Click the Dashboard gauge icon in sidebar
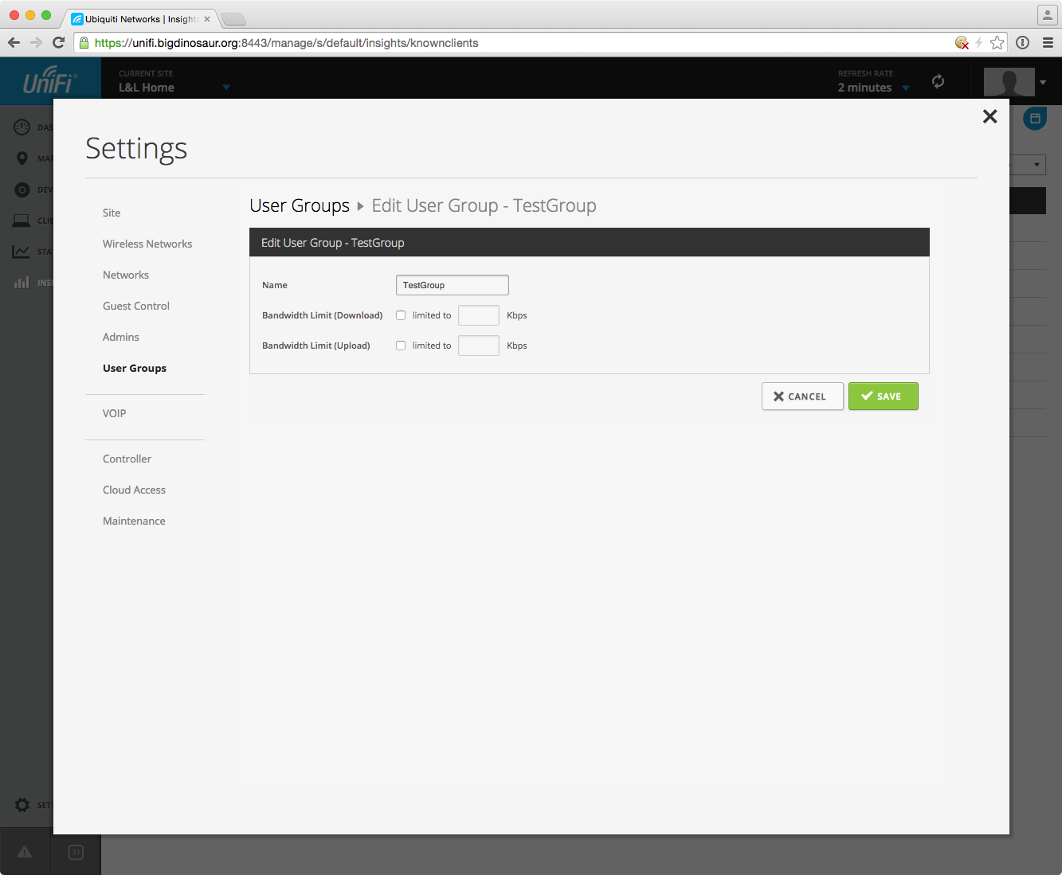Image resolution: width=1062 pixels, height=875 pixels. coord(22,127)
